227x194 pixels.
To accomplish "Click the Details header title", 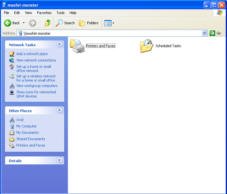I will pos(15,161).
